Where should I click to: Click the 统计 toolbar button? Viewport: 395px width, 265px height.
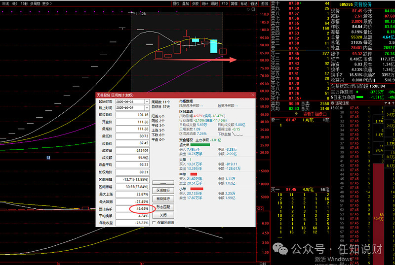coord(205,3)
